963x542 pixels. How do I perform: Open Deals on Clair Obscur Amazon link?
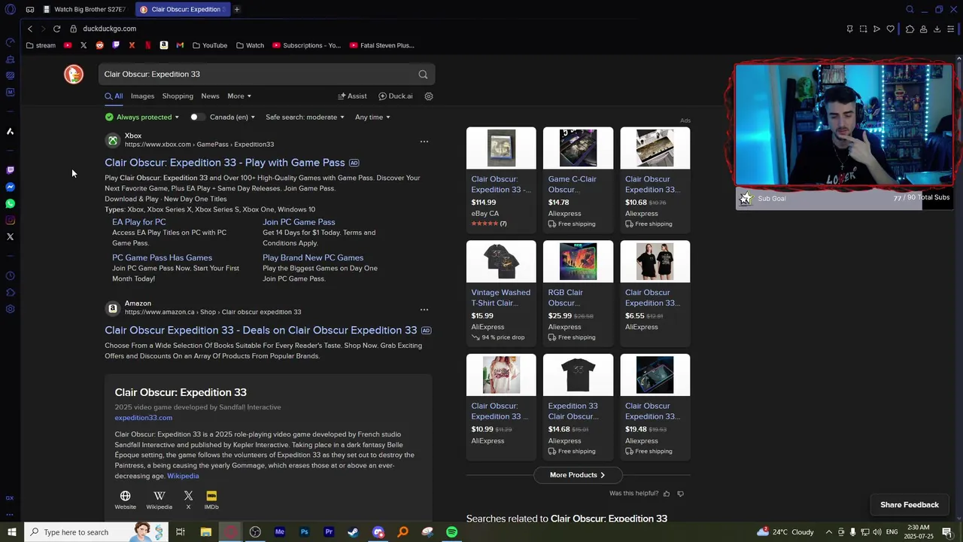coord(260,330)
